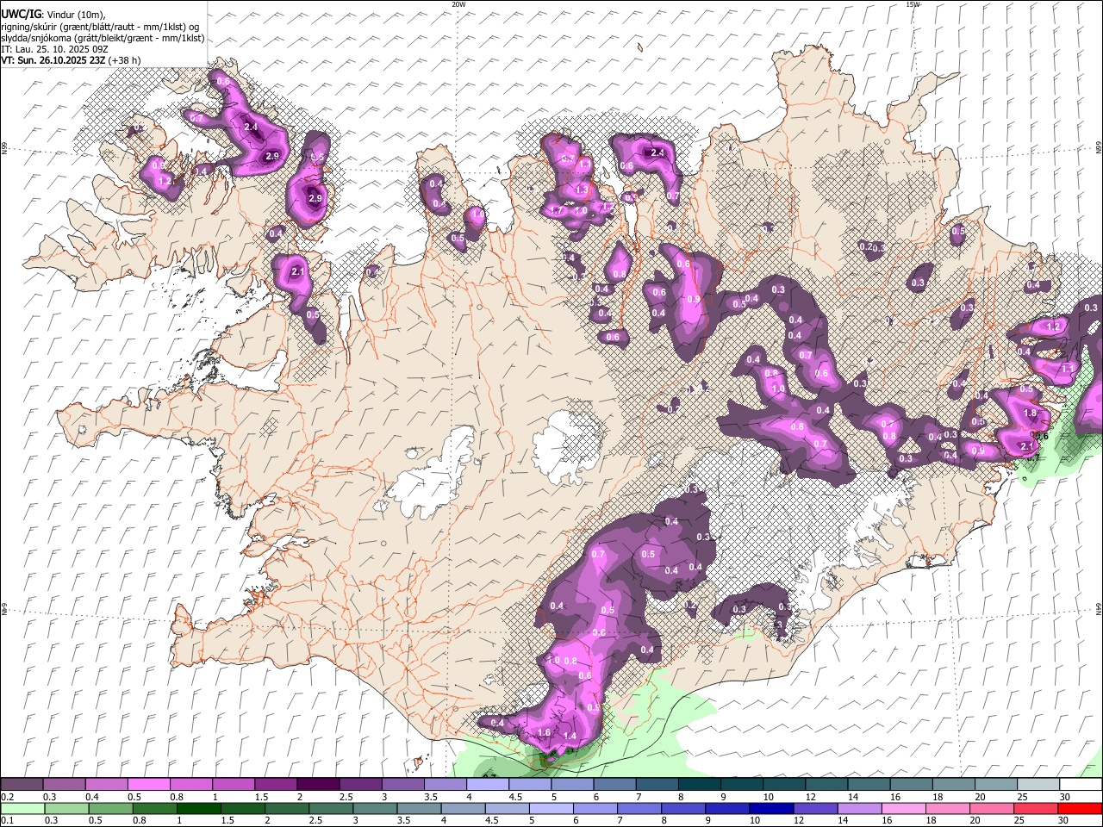This screenshot has height=827, width=1103.
Task: Click the '2.4' precipitation value in the Westfjords
Action: point(251,127)
